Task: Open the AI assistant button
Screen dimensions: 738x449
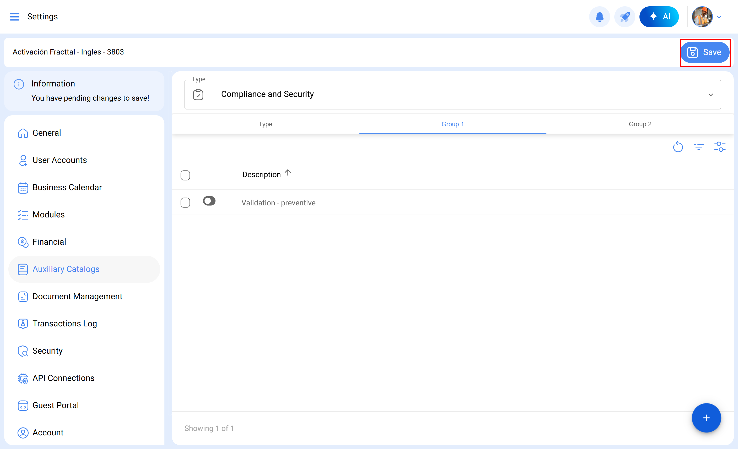Action: (659, 17)
